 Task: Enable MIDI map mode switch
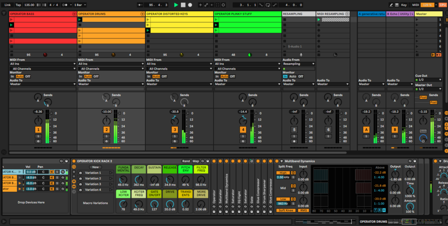415,5
